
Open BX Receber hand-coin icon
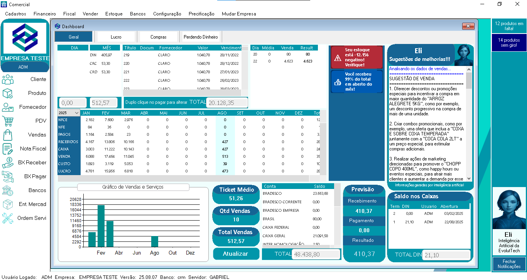coord(8,163)
